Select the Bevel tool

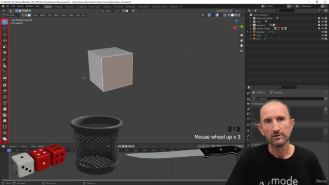[x=5, y=91]
